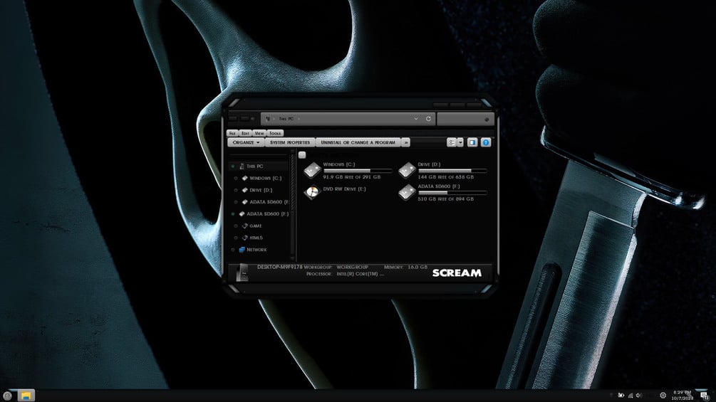Image resolution: width=716 pixels, height=402 pixels.
Task: Click the back navigation button
Action: coord(233,119)
